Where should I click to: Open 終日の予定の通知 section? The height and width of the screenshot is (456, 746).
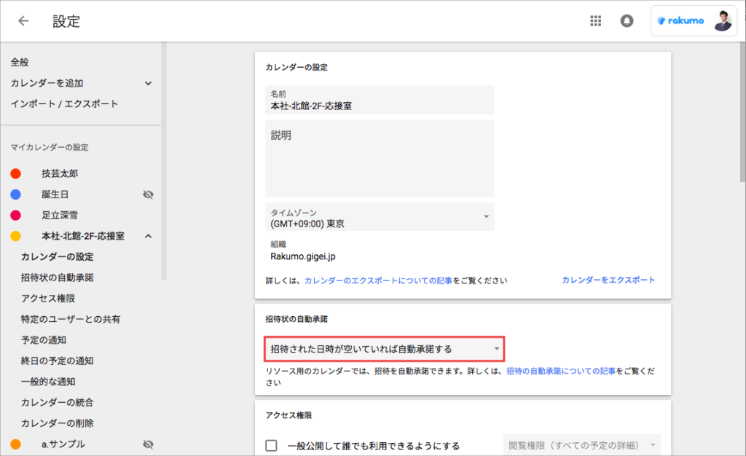[57, 361]
